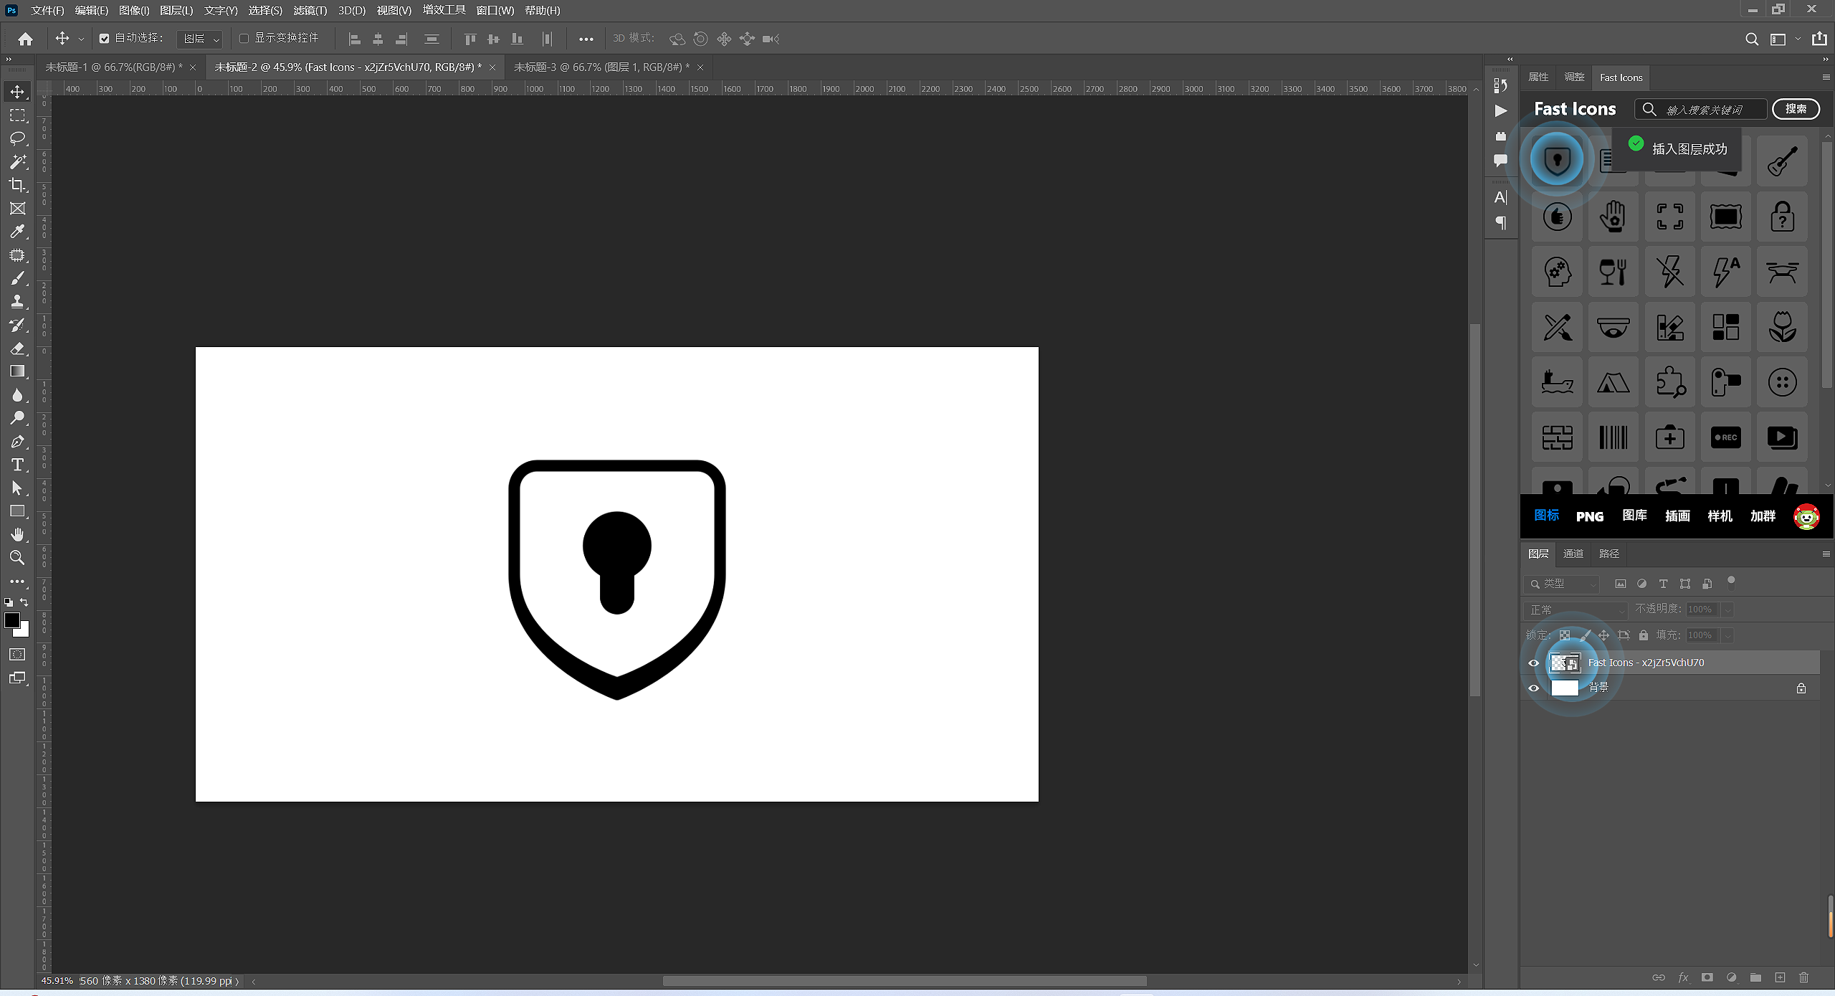The width and height of the screenshot is (1835, 996).
Task: Select the Brush tool
Action: 18,278
